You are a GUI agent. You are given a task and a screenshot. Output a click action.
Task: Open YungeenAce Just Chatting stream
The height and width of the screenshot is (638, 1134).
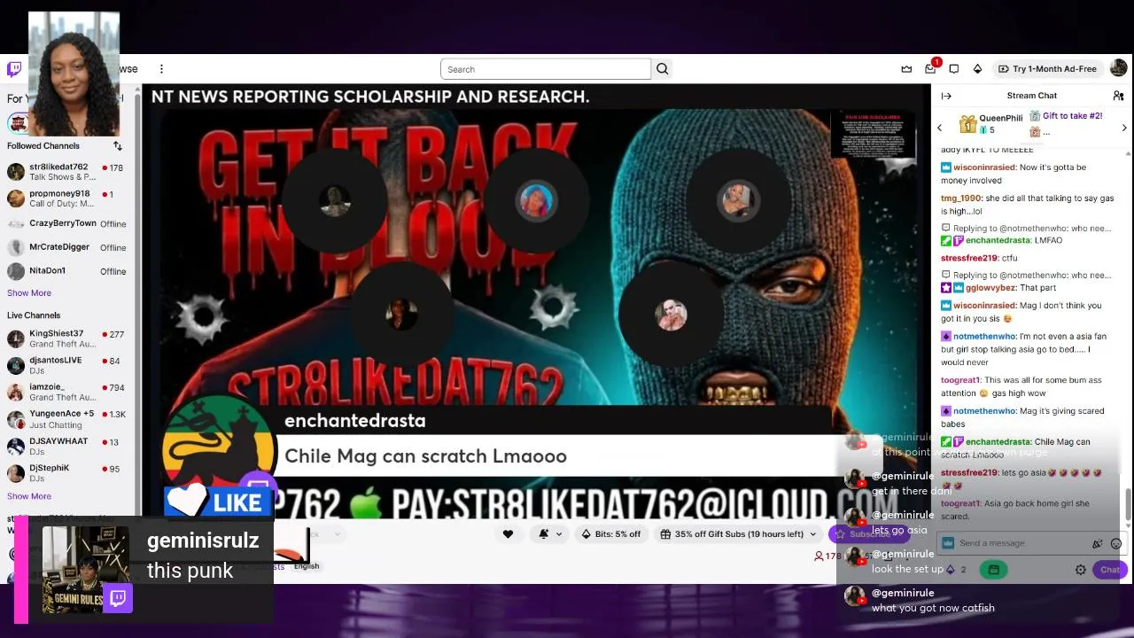click(66, 419)
